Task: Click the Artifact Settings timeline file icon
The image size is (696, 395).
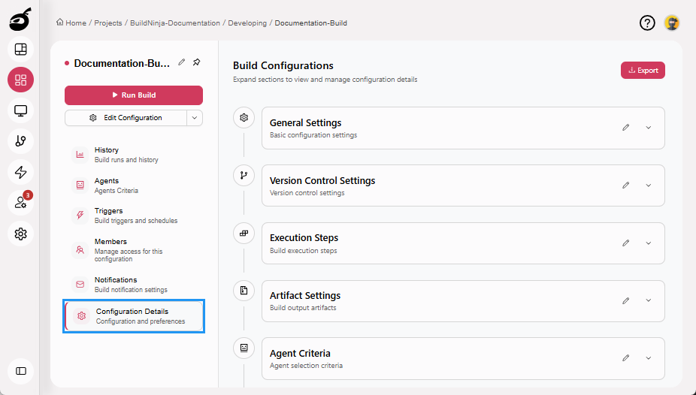Action: (244, 291)
